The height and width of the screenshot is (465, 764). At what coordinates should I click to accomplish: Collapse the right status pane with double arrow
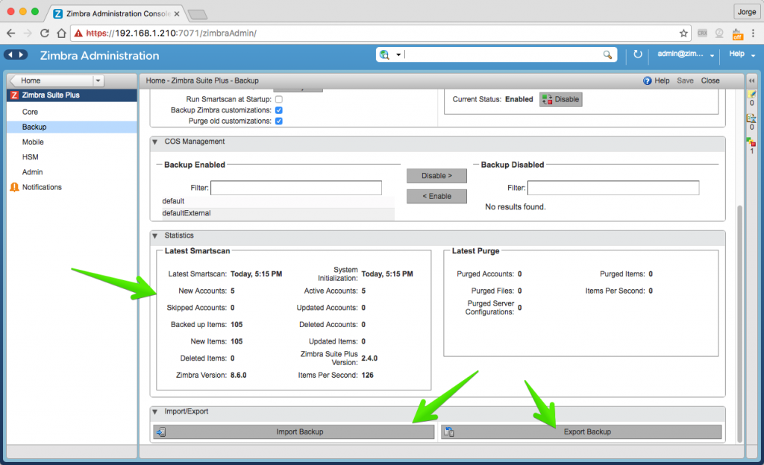(752, 80)
